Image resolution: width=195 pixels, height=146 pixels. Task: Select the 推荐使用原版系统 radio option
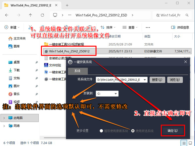tap(102, 130)
